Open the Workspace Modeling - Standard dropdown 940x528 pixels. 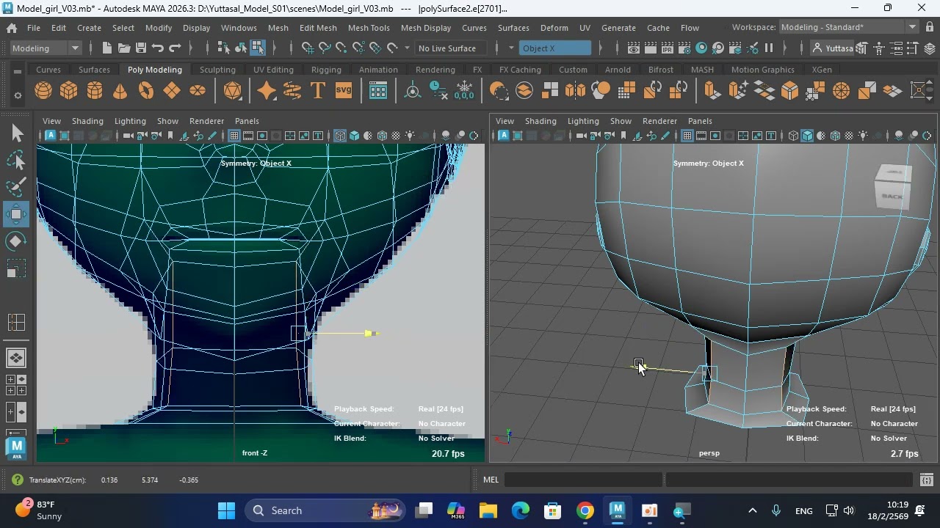848,27
